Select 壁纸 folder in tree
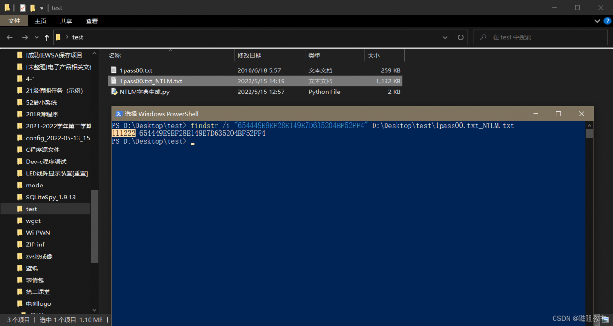Image resolution: width=613 pixels, height=326 pixels. pos(32,268)
